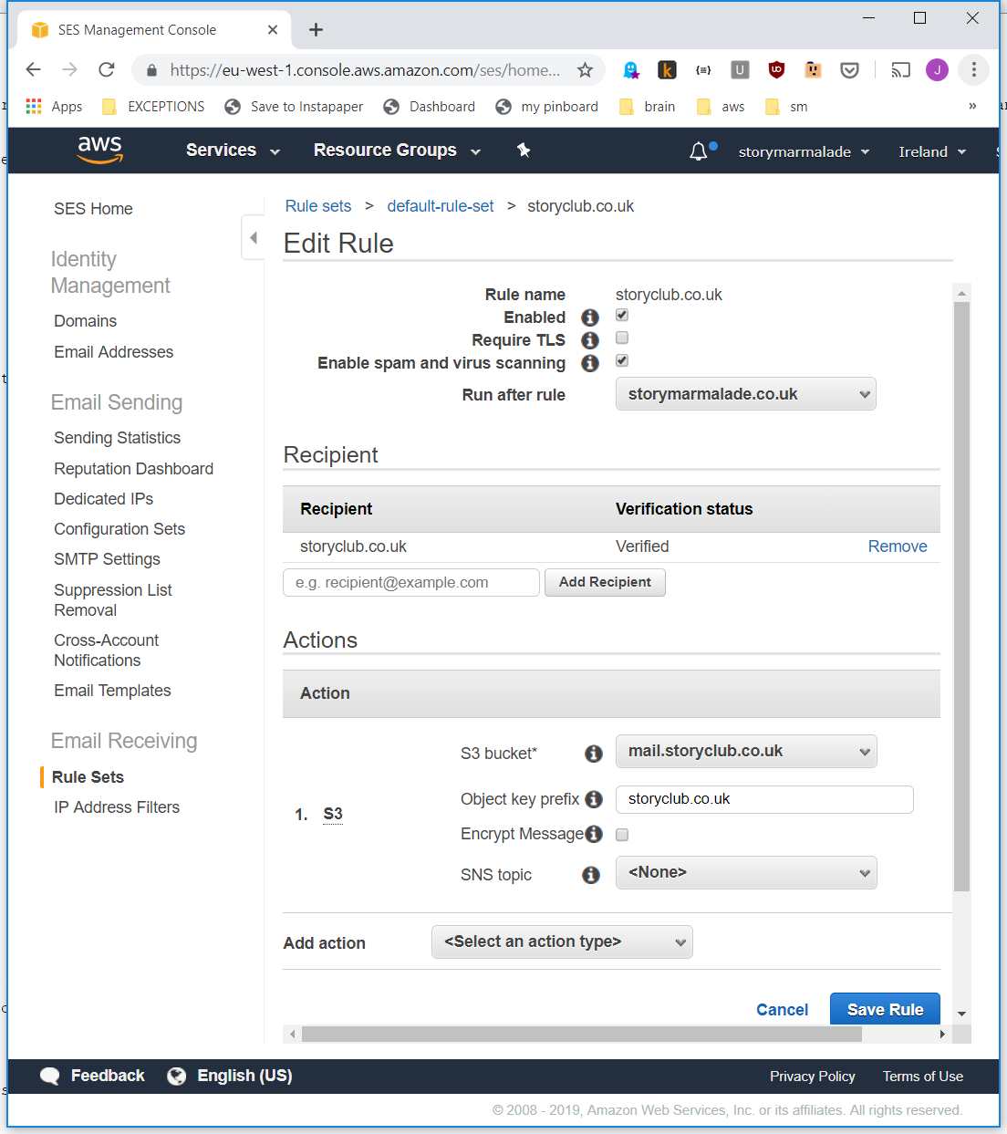1007x1134 pixels.
Task: Open the notifications bell icon
Action: click(699, 151)
